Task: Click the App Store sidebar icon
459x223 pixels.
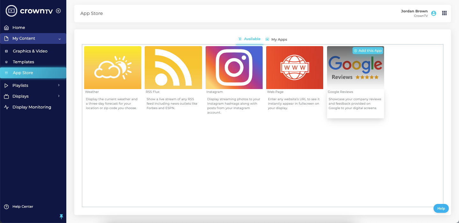Action: [6, 73]
